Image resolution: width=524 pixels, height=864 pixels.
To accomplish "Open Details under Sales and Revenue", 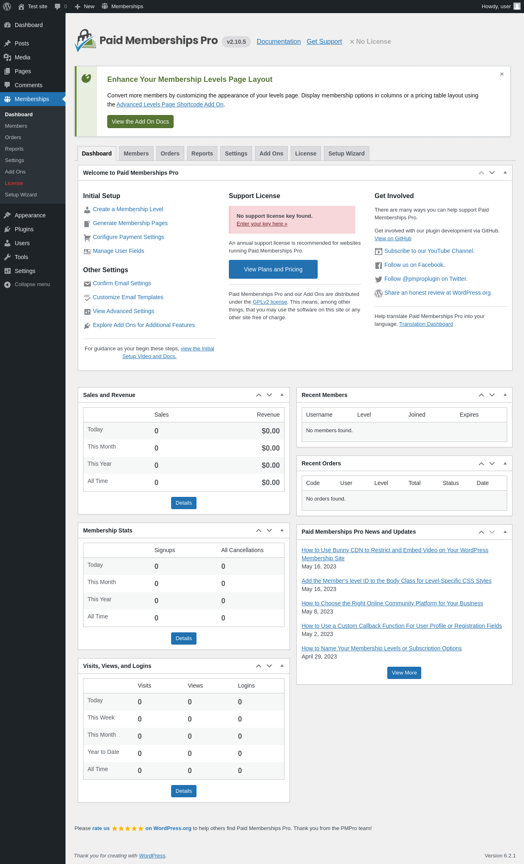I will (x=184, y=503).
